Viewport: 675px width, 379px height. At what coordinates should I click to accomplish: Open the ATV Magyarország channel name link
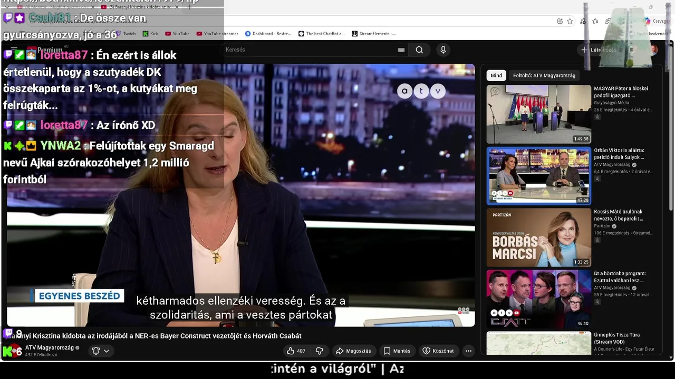pos(50,348)
